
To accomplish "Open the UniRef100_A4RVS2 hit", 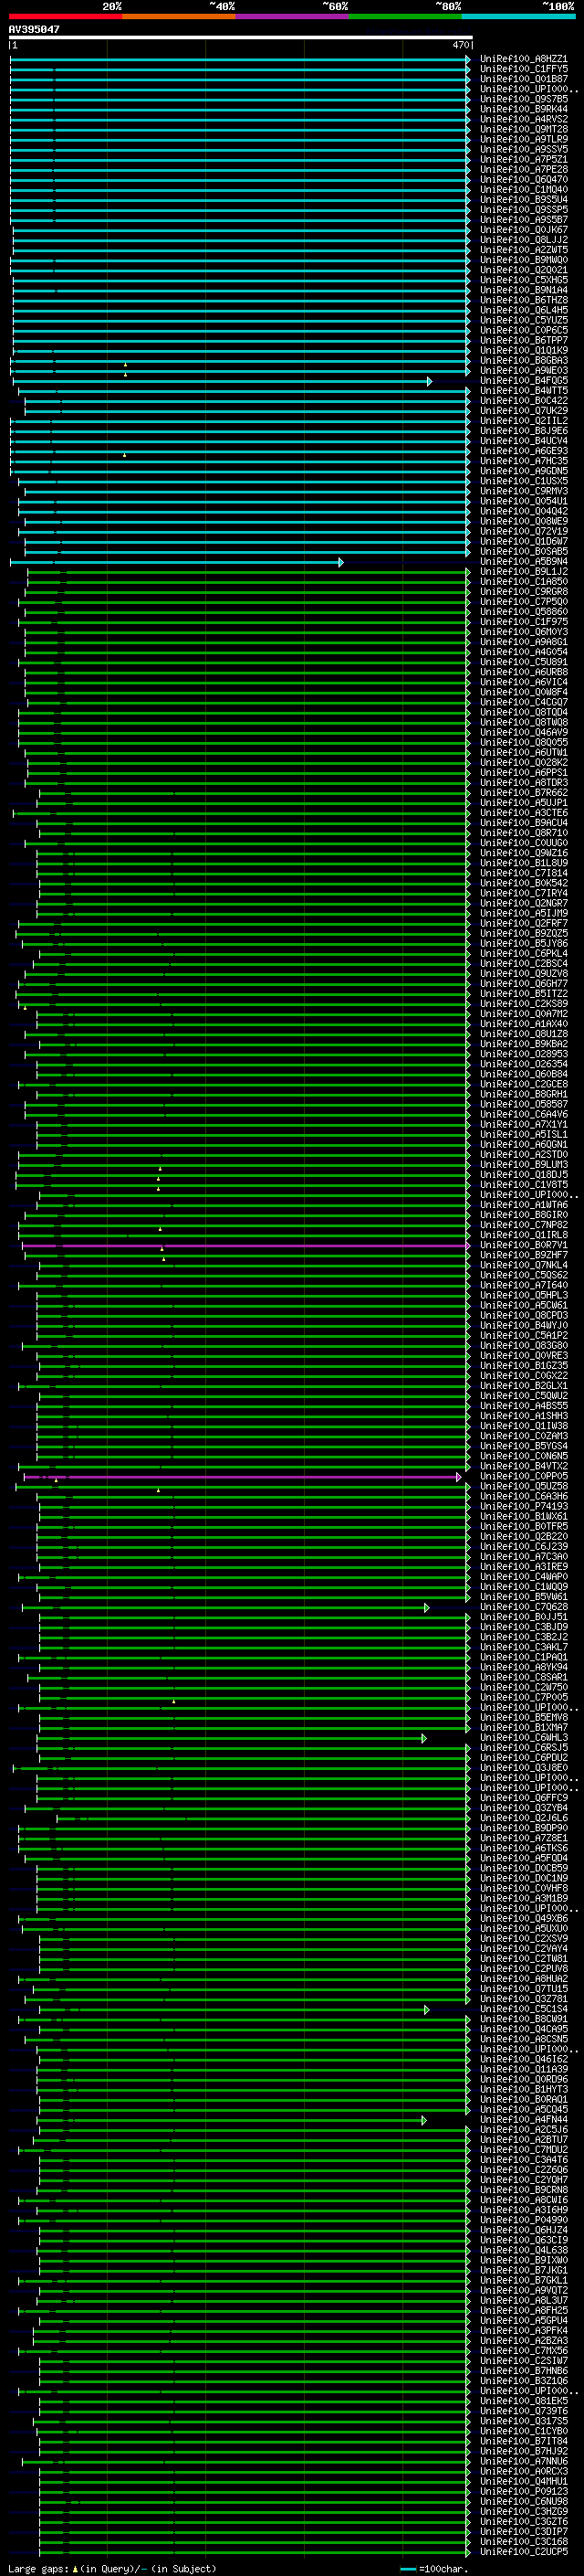I will [523, 119].
